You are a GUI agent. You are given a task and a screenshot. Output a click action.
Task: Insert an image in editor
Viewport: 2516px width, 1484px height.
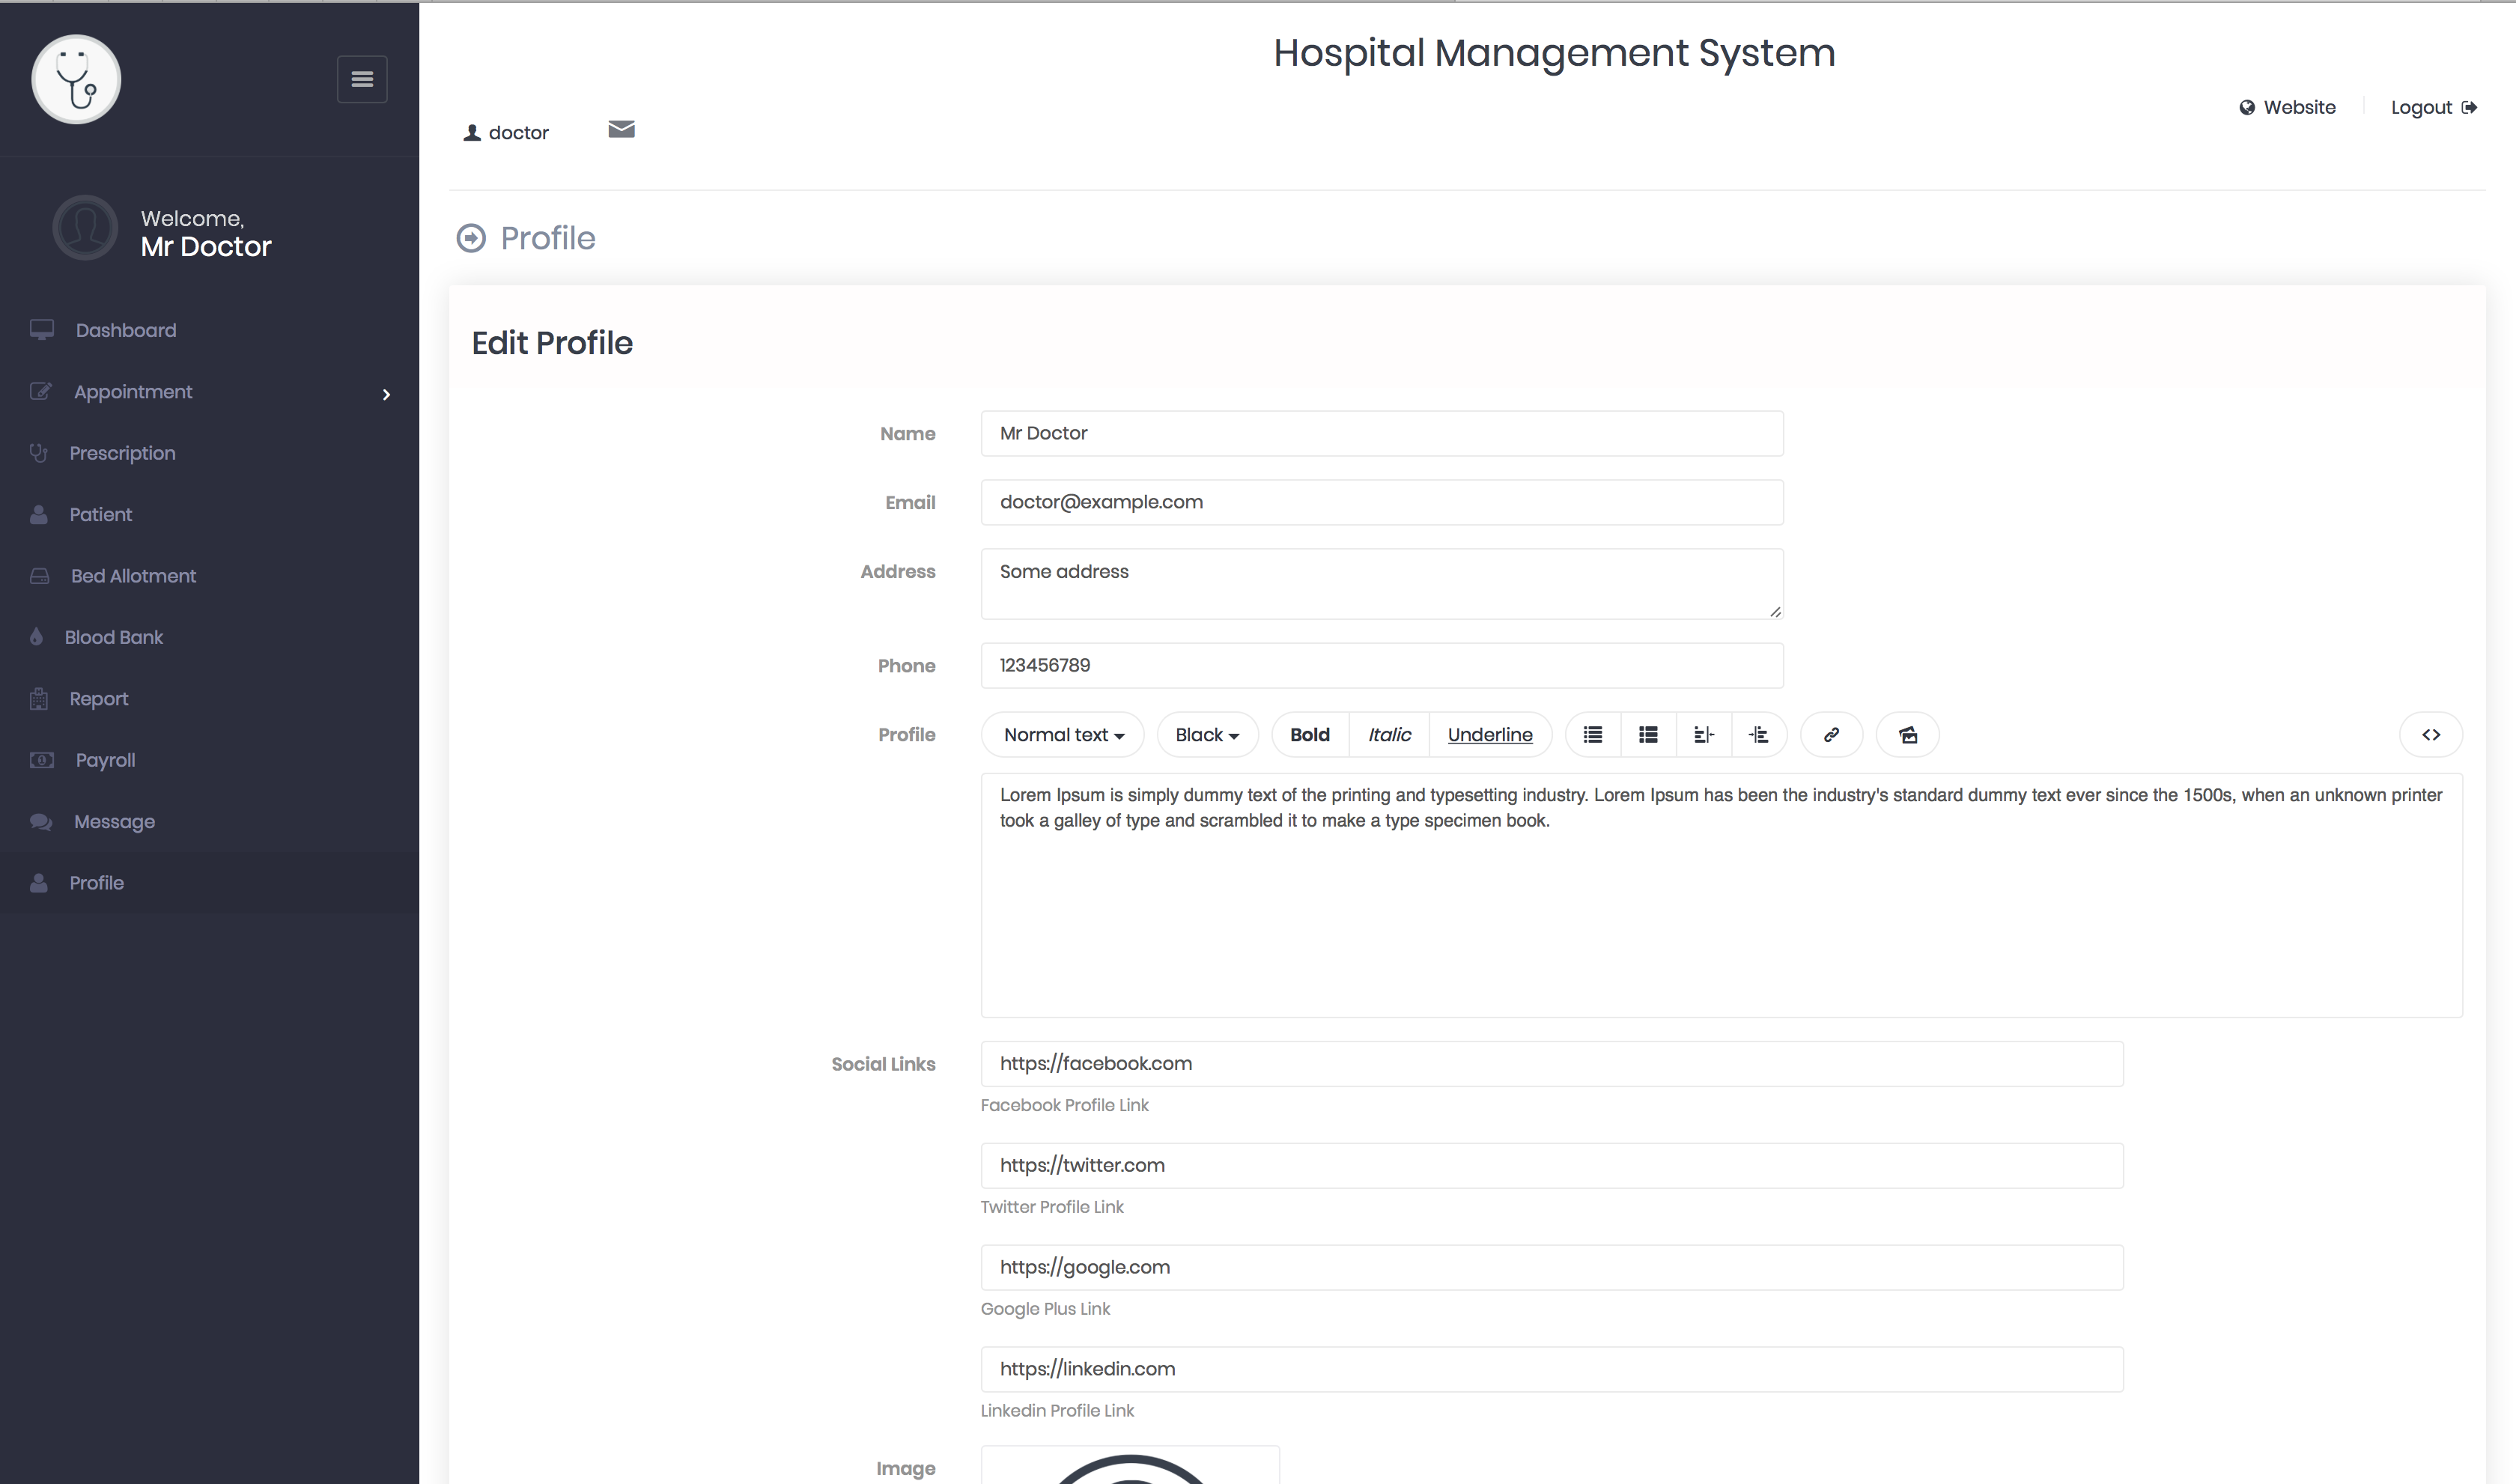(1908, 735)
